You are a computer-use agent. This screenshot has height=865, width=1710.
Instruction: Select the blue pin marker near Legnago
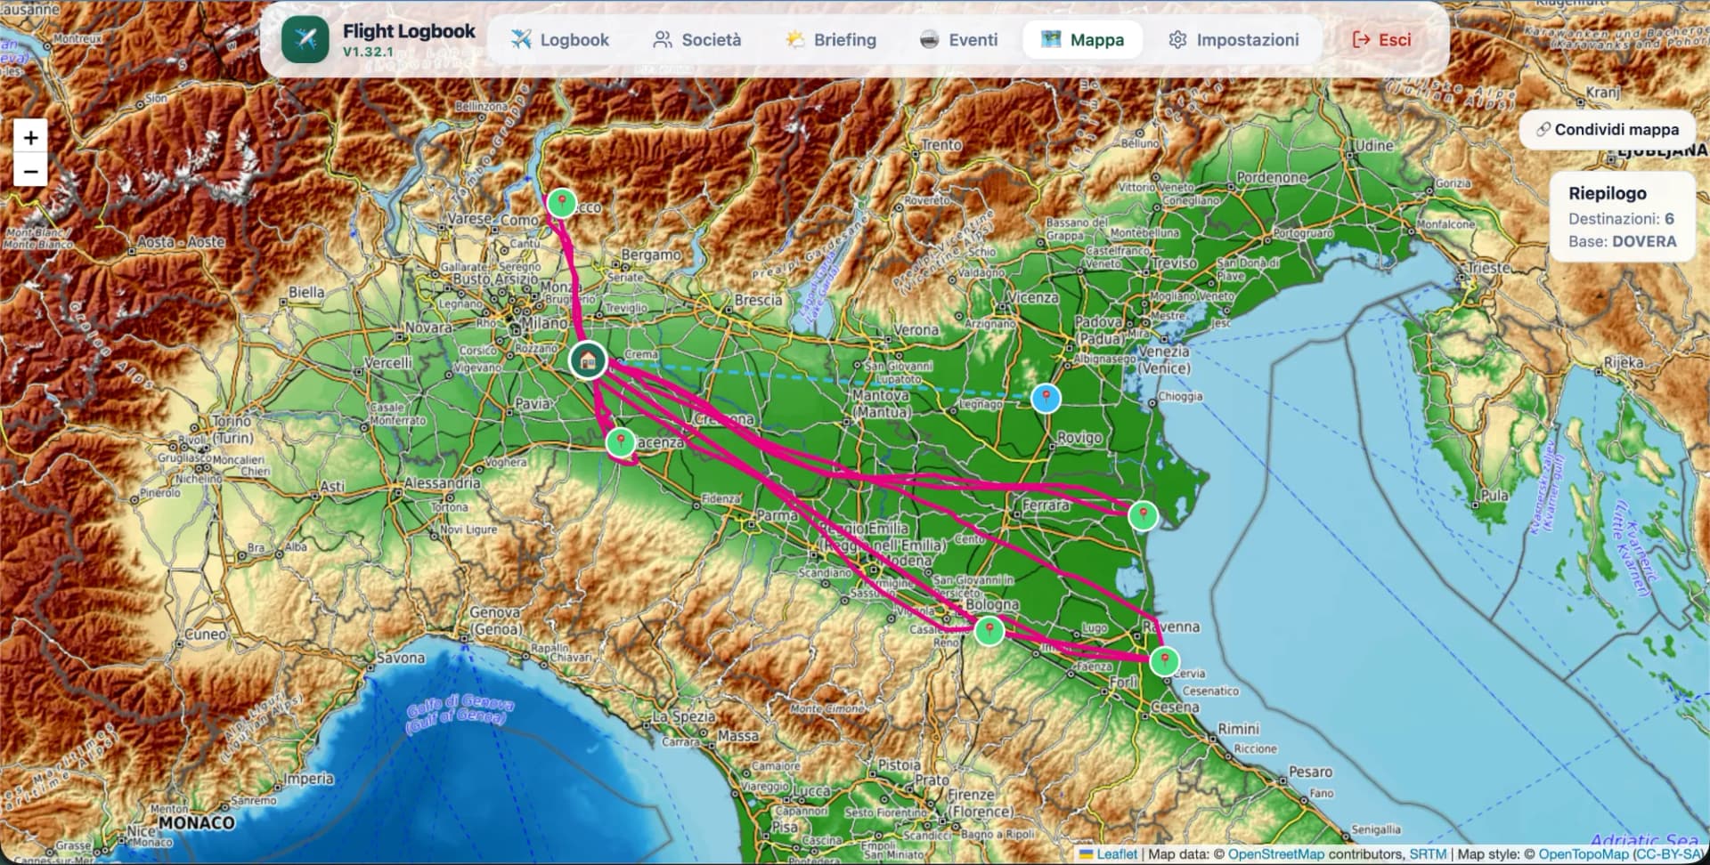coord(1046,398)
